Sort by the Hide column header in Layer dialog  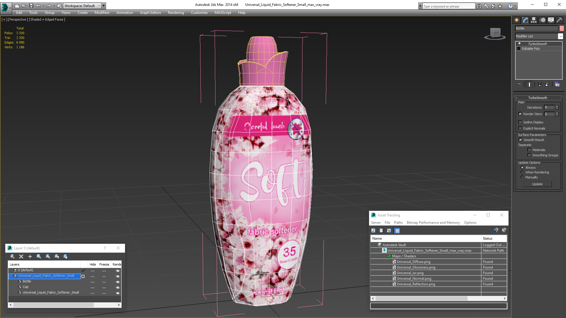93,264
